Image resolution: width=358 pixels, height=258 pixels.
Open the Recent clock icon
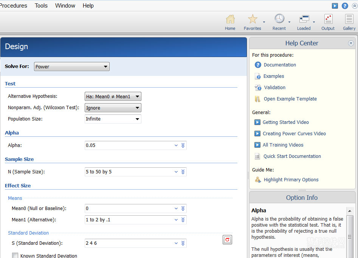coord(279,19)
